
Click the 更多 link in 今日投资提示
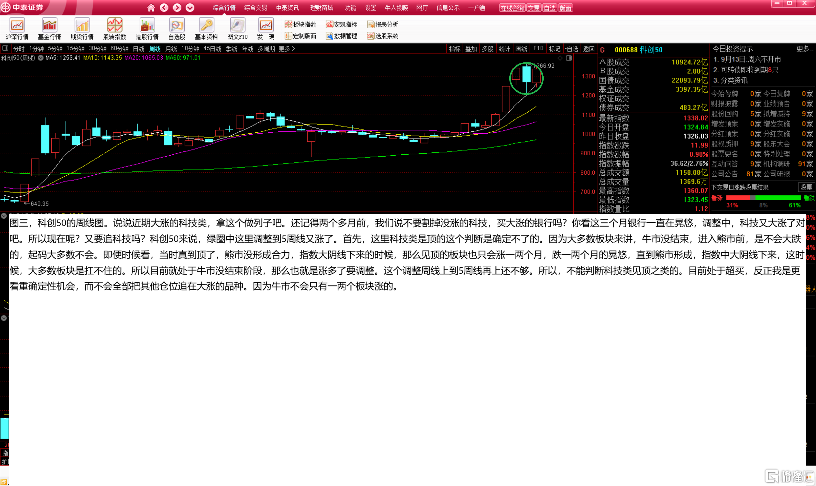tap(804, 49)
